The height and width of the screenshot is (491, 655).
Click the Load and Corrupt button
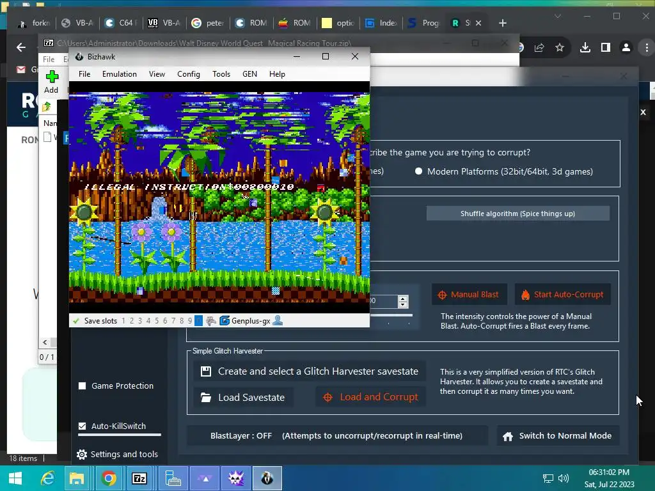click(x=370, y=397)
